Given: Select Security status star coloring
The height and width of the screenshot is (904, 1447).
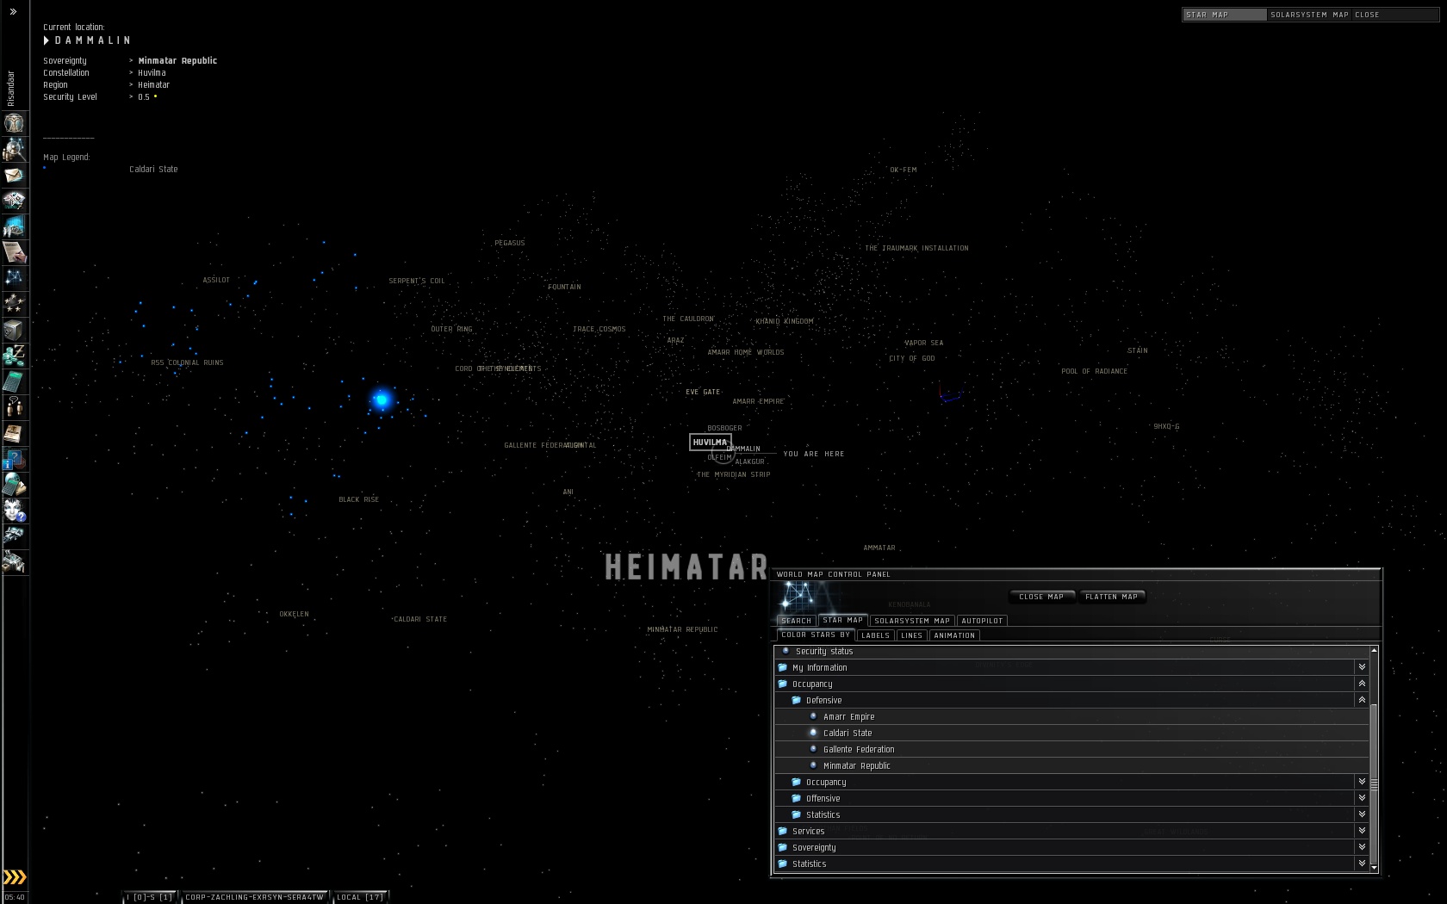Looking at the screenshot, I should point(824,652).
